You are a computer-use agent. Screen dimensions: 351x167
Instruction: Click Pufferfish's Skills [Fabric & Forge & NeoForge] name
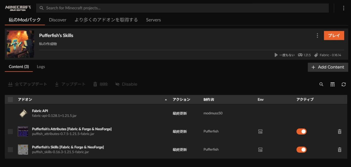tap(68, 147)
